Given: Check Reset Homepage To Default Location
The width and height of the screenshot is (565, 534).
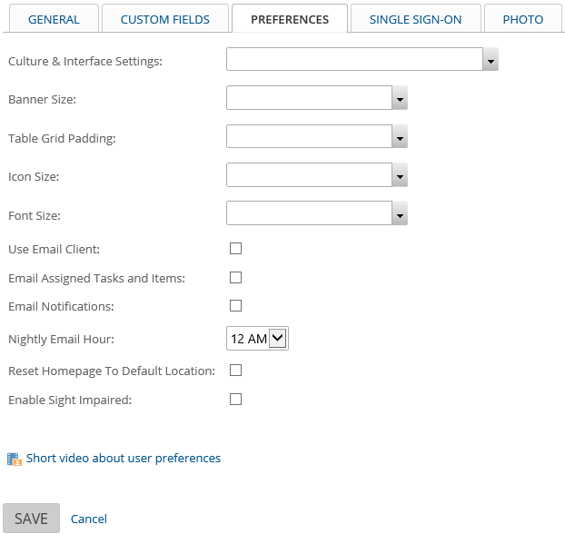Looking at the screenshot, I should pos(235,370).
